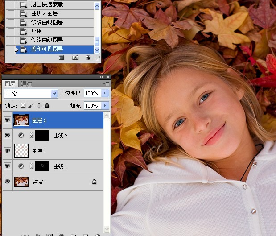
Task: Select the 退出快速蒙版 history state
Action: click(x=55, y=5)
